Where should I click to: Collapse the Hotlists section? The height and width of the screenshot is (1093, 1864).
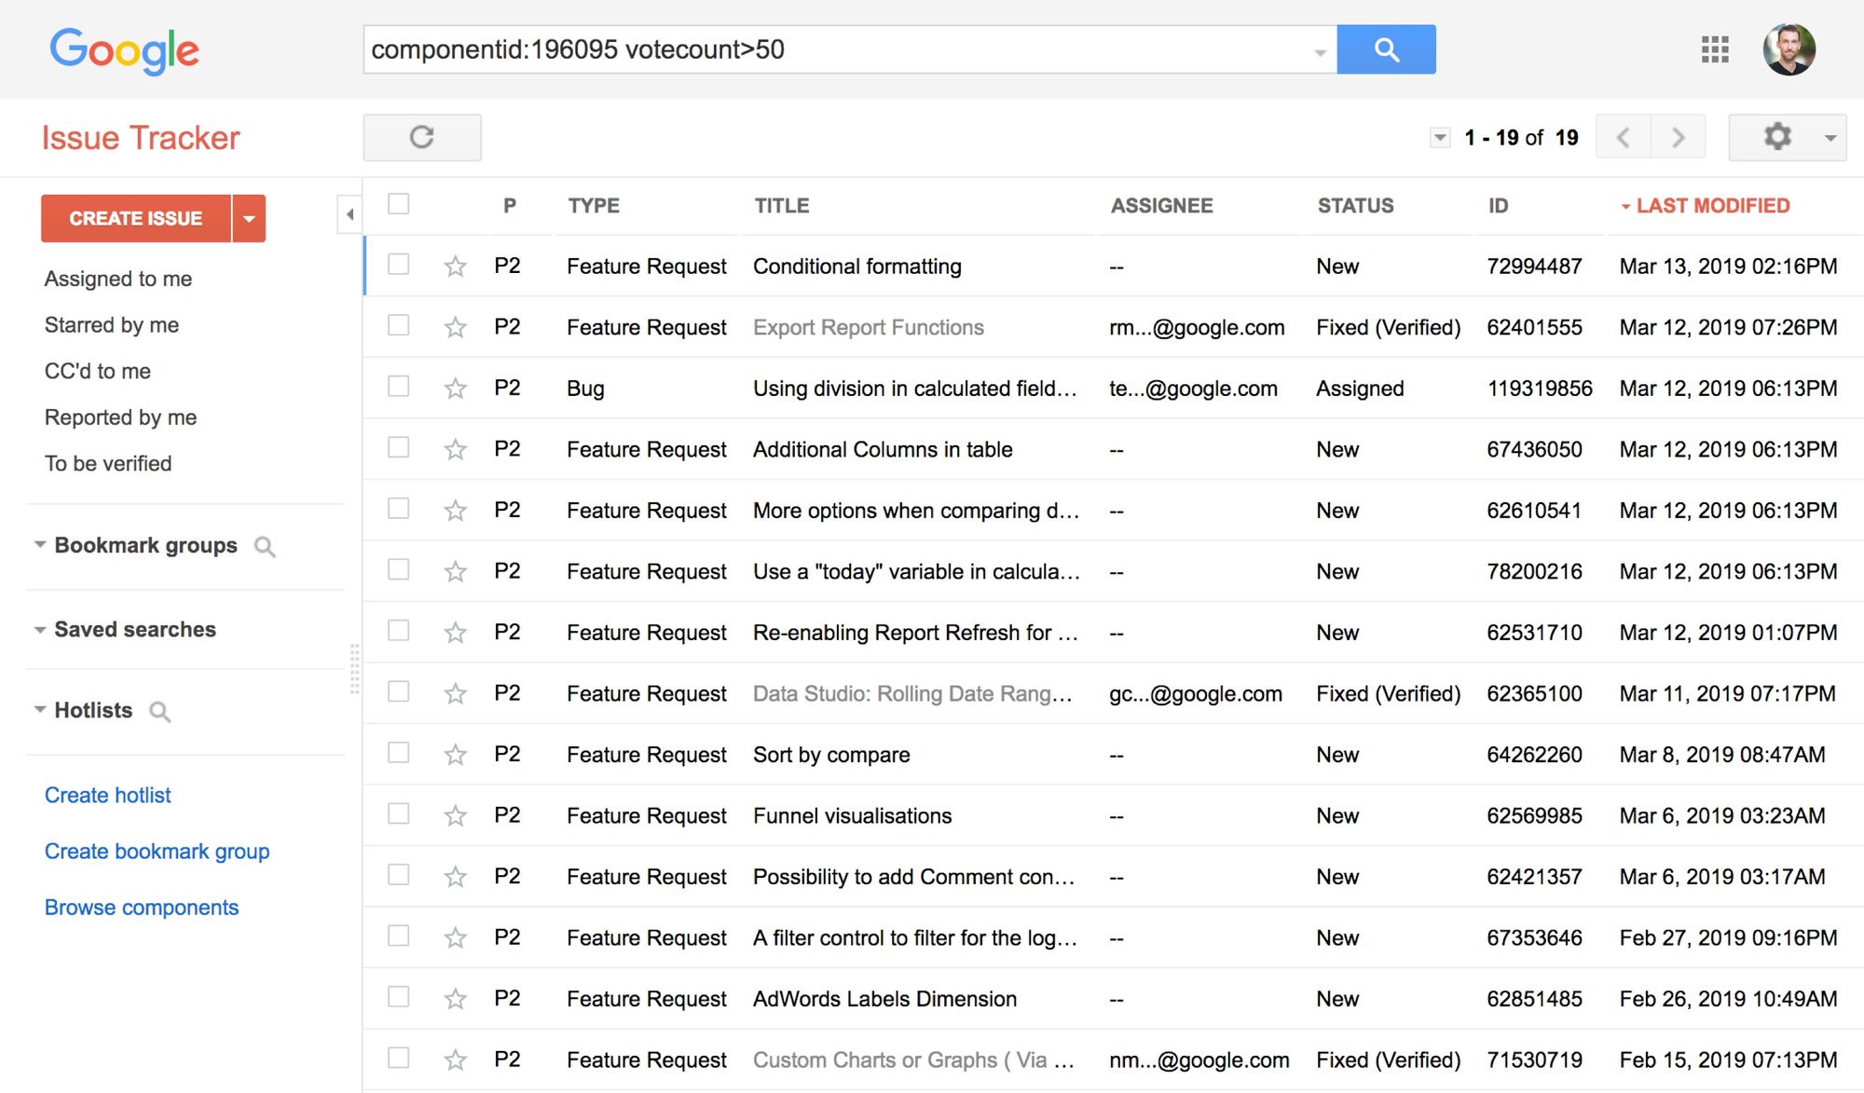pos(40,710)
